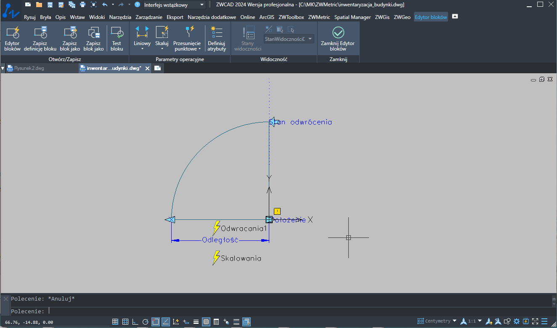Close the inwentaryzacja_budynki.dwg document tab
The image size is (557, 328).
[x=147, y=68]
